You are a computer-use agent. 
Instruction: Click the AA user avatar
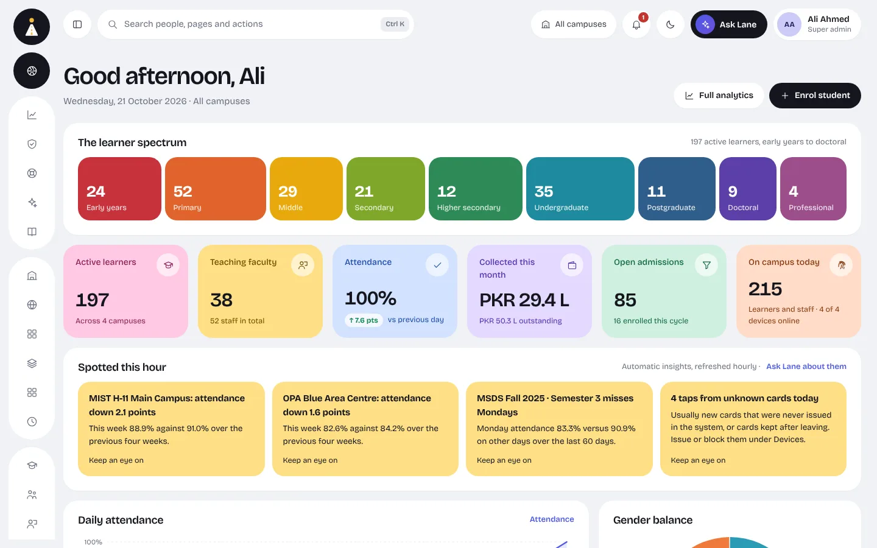pyautogui.click(x=789, y=24)
